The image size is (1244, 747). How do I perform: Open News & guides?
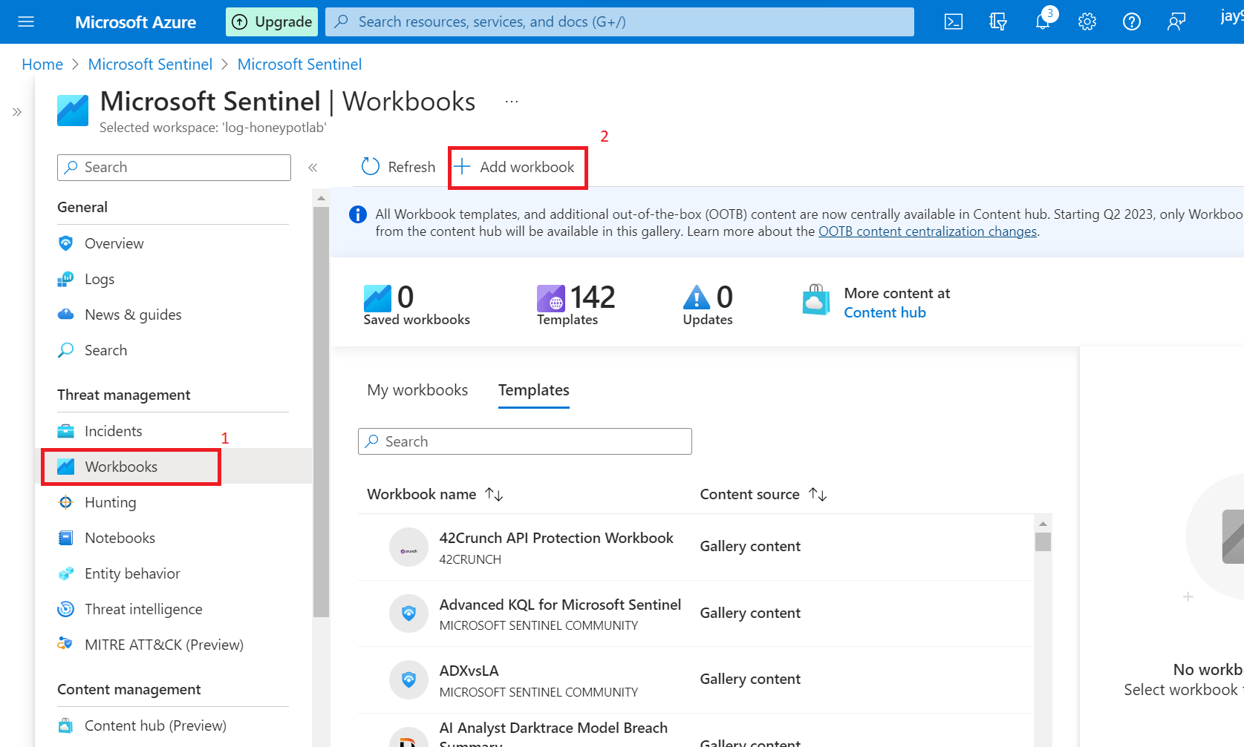tap(133, 315)
